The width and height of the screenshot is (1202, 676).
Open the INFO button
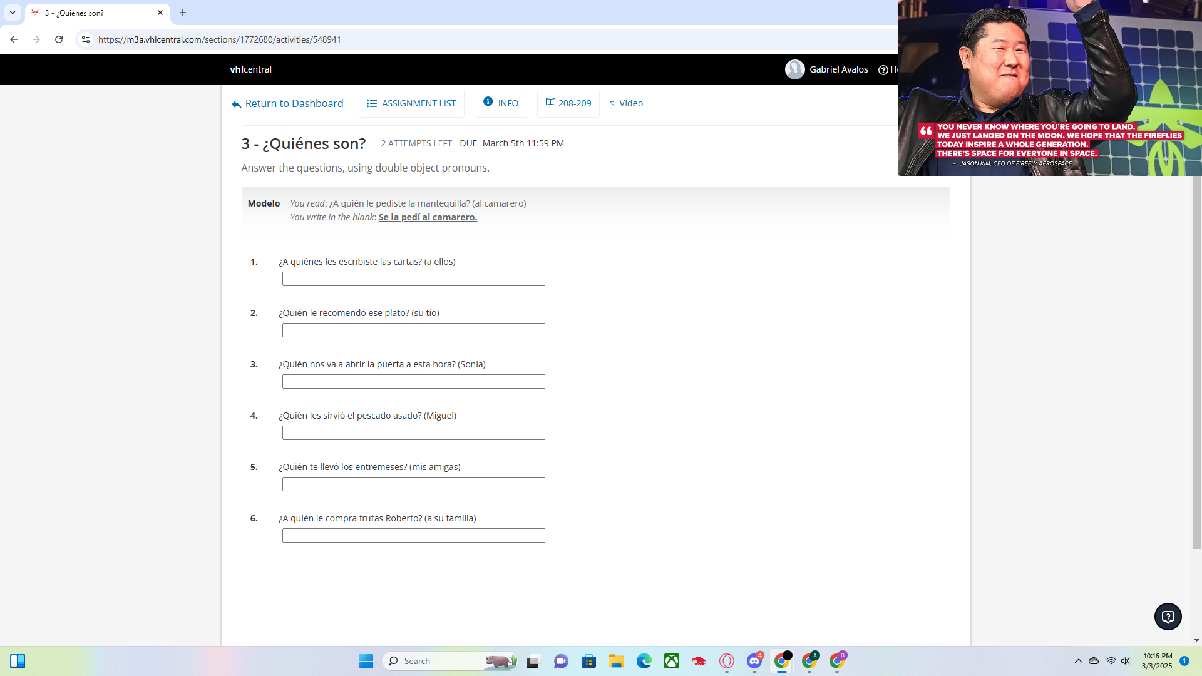(x=500, y=103)
